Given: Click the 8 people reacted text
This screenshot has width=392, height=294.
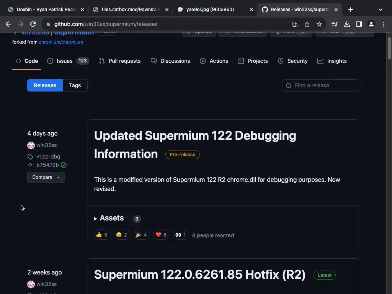Looking at the screenshot, I should tap(213, 235).
